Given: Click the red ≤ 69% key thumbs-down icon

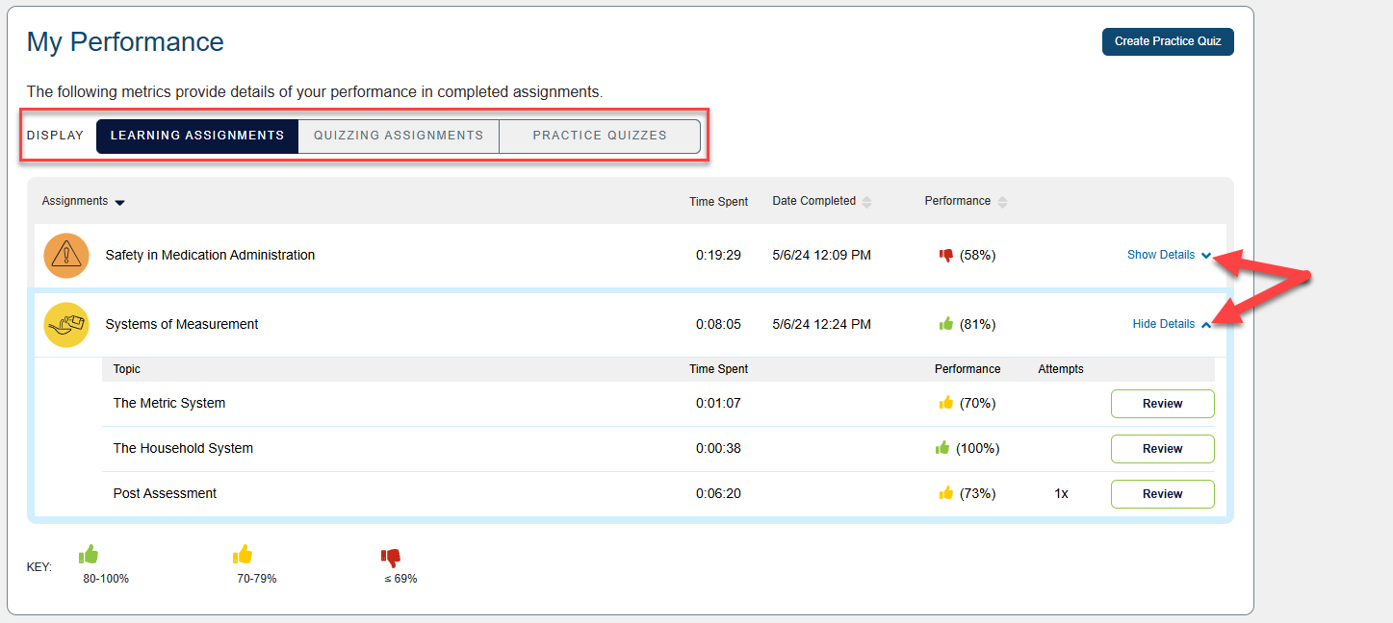Looking at the screenshot, I should coord(390,557).
